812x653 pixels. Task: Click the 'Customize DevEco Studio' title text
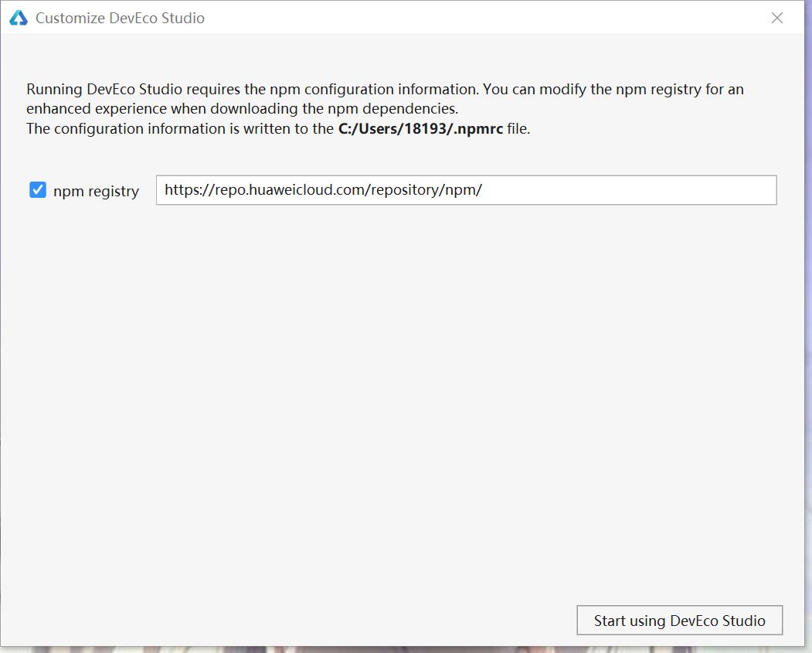pos(121,18)
